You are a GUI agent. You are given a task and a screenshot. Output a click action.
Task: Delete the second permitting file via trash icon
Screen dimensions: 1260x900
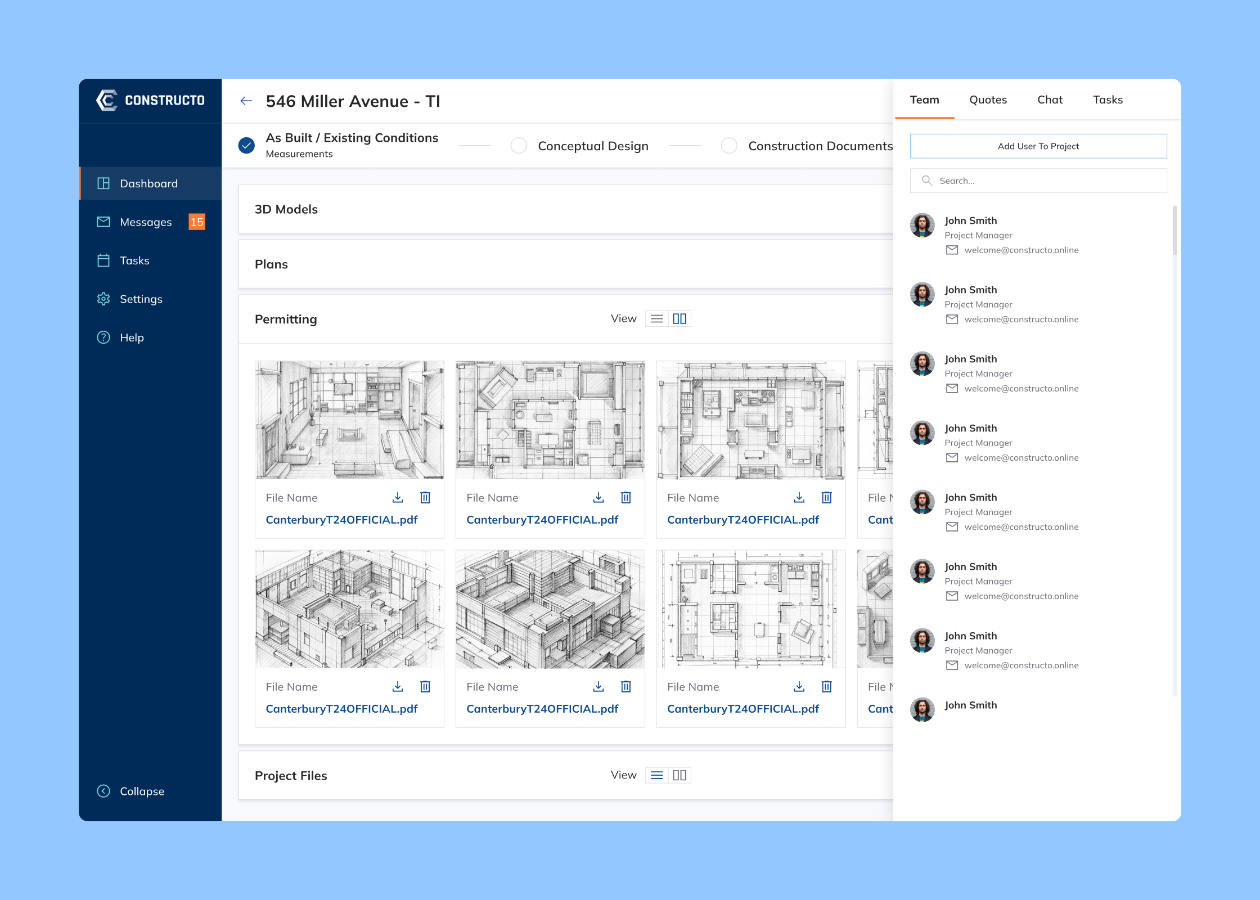pos(626,497)
